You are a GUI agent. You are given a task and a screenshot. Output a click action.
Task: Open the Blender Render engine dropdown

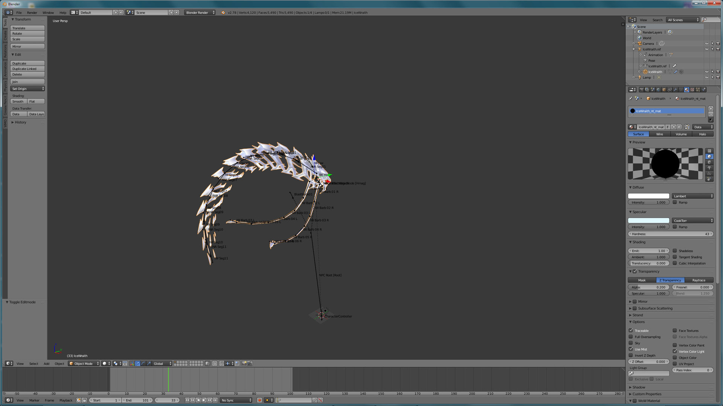point(200,12)
